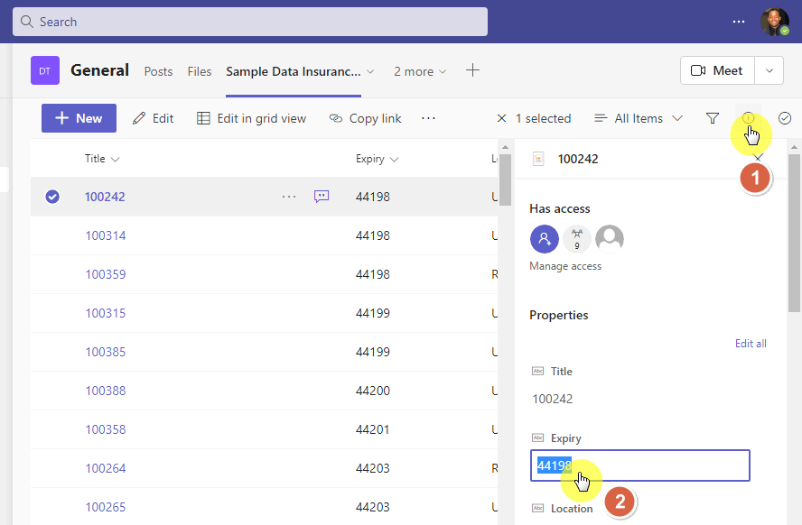Click Copy link command
This screenshot has width=802, height=525.
point(365,118)
